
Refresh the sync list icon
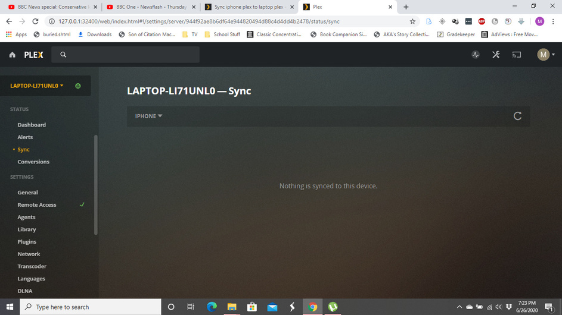[517, 116]
